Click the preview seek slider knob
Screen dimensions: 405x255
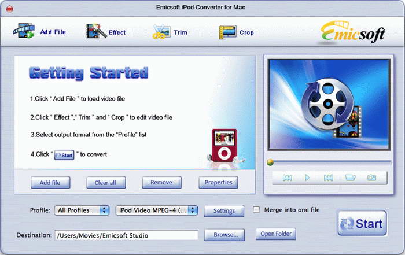click(270, 162)
